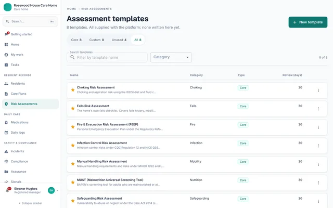Click the Residents people icon

(x=6, y=84)
